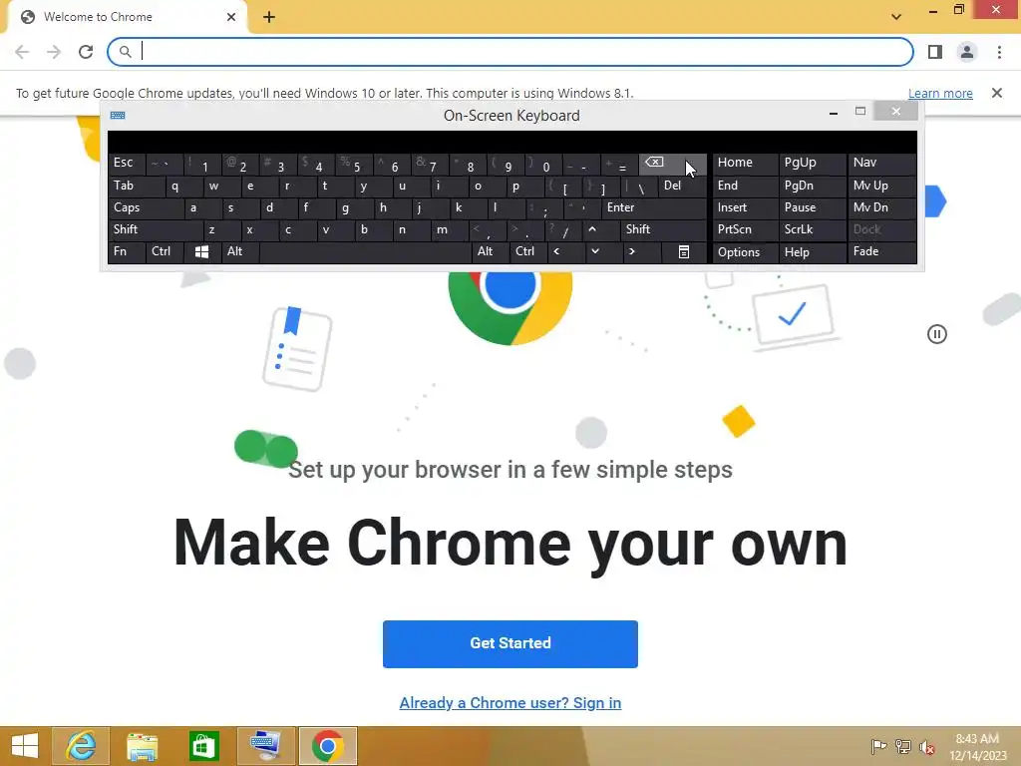The height and width of the screenshot is (766, 1021).
Task: Open the Windows Store taskbar icon
Action: click(203, 746)
